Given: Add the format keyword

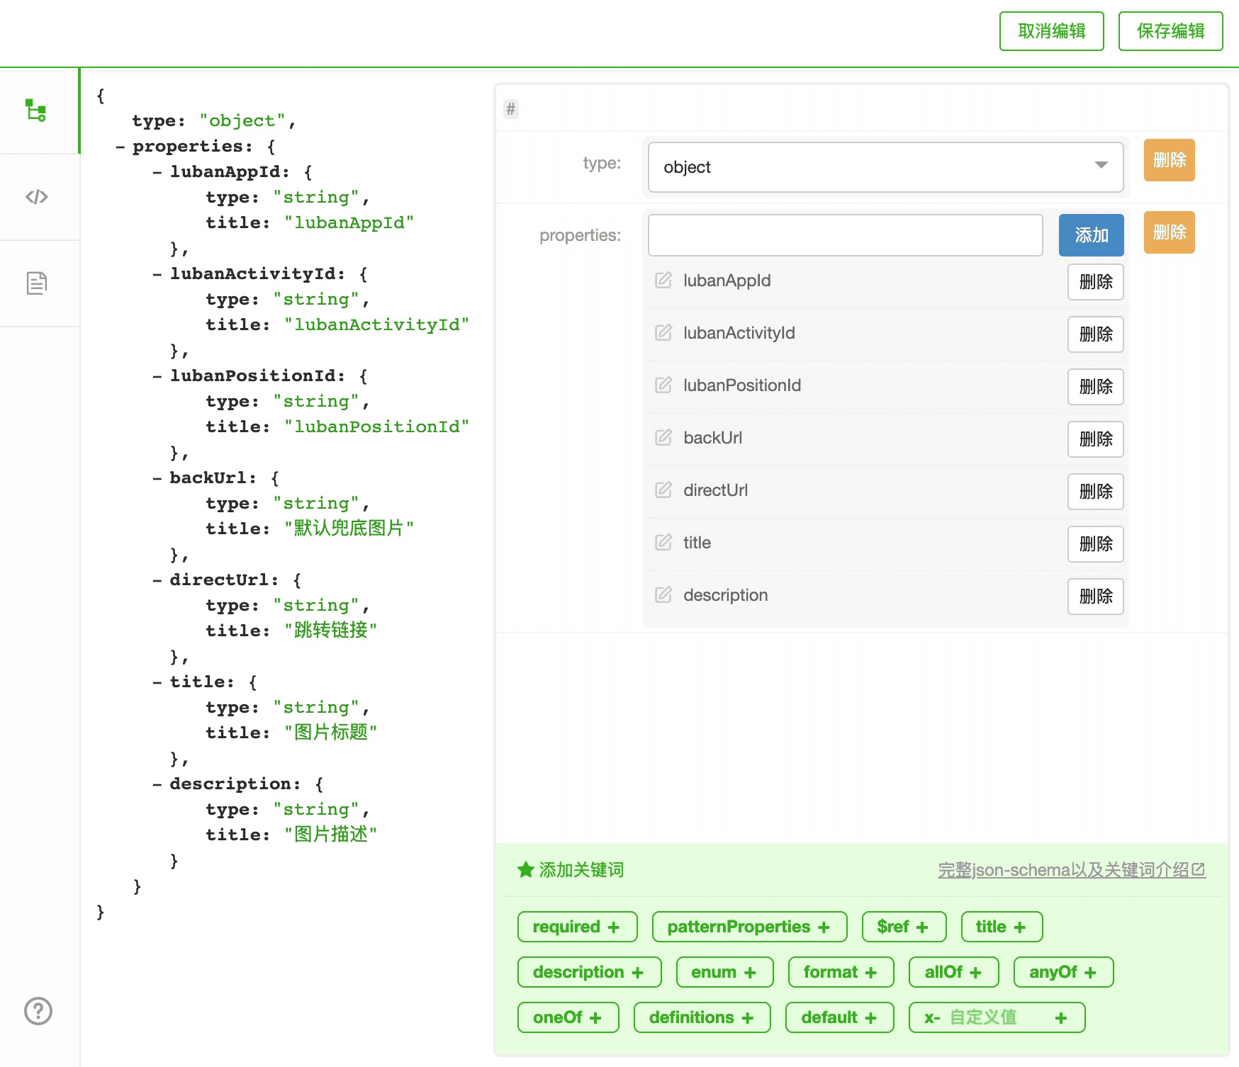Looking at the screenshot, I should coord(841,972).
